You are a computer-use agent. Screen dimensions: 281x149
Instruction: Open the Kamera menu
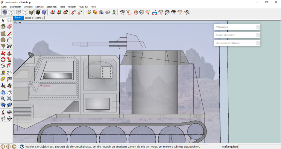pos(40,7)
